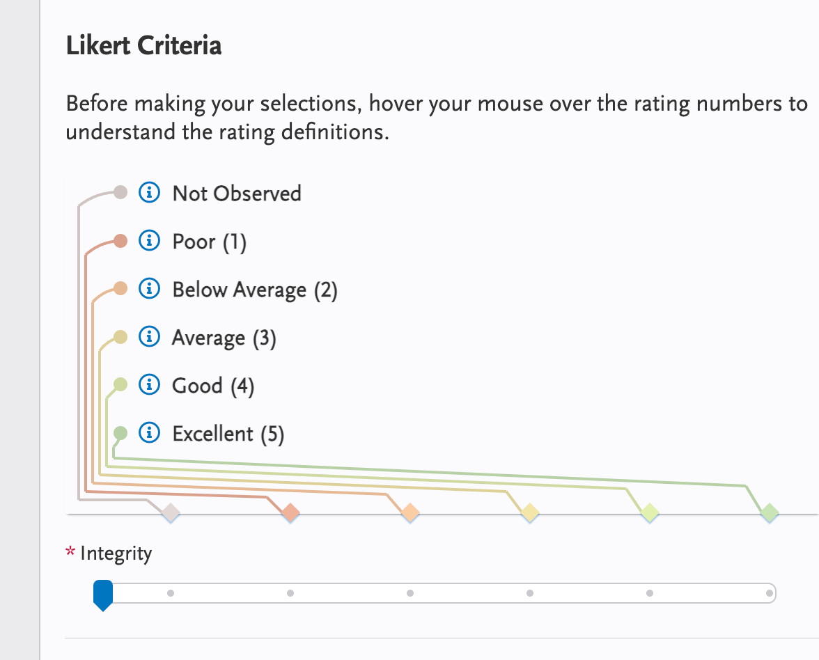Click the orange Below Average diamond marker

[410, 513]
